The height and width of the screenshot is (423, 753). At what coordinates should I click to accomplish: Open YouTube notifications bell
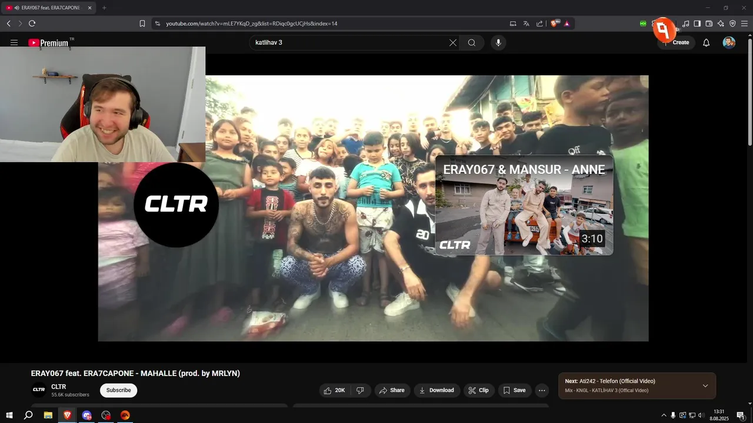click(x=707, y=42)
